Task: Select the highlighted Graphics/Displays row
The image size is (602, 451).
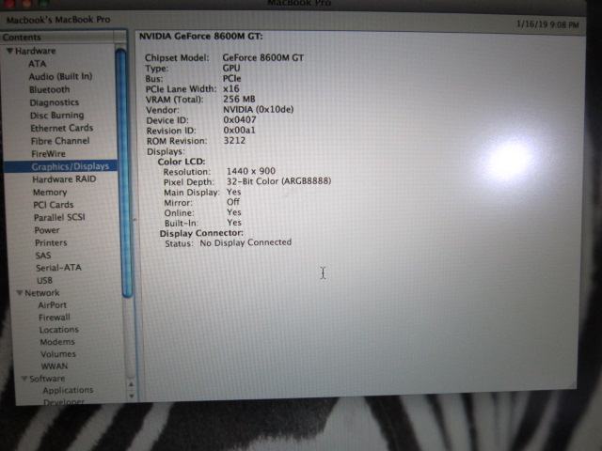Action: coord(60,166)
